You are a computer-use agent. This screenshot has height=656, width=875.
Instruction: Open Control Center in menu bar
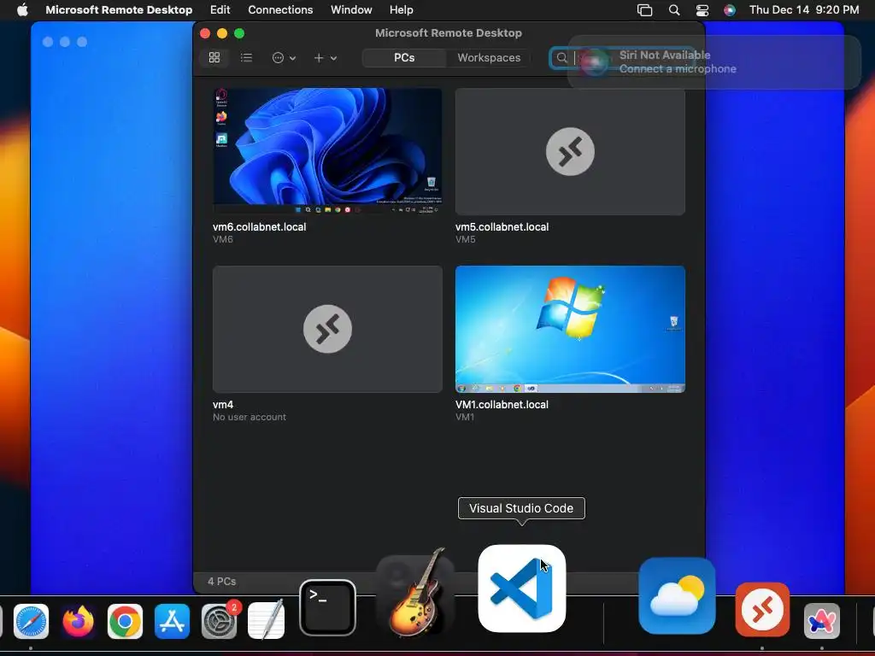tap(702, 10)
